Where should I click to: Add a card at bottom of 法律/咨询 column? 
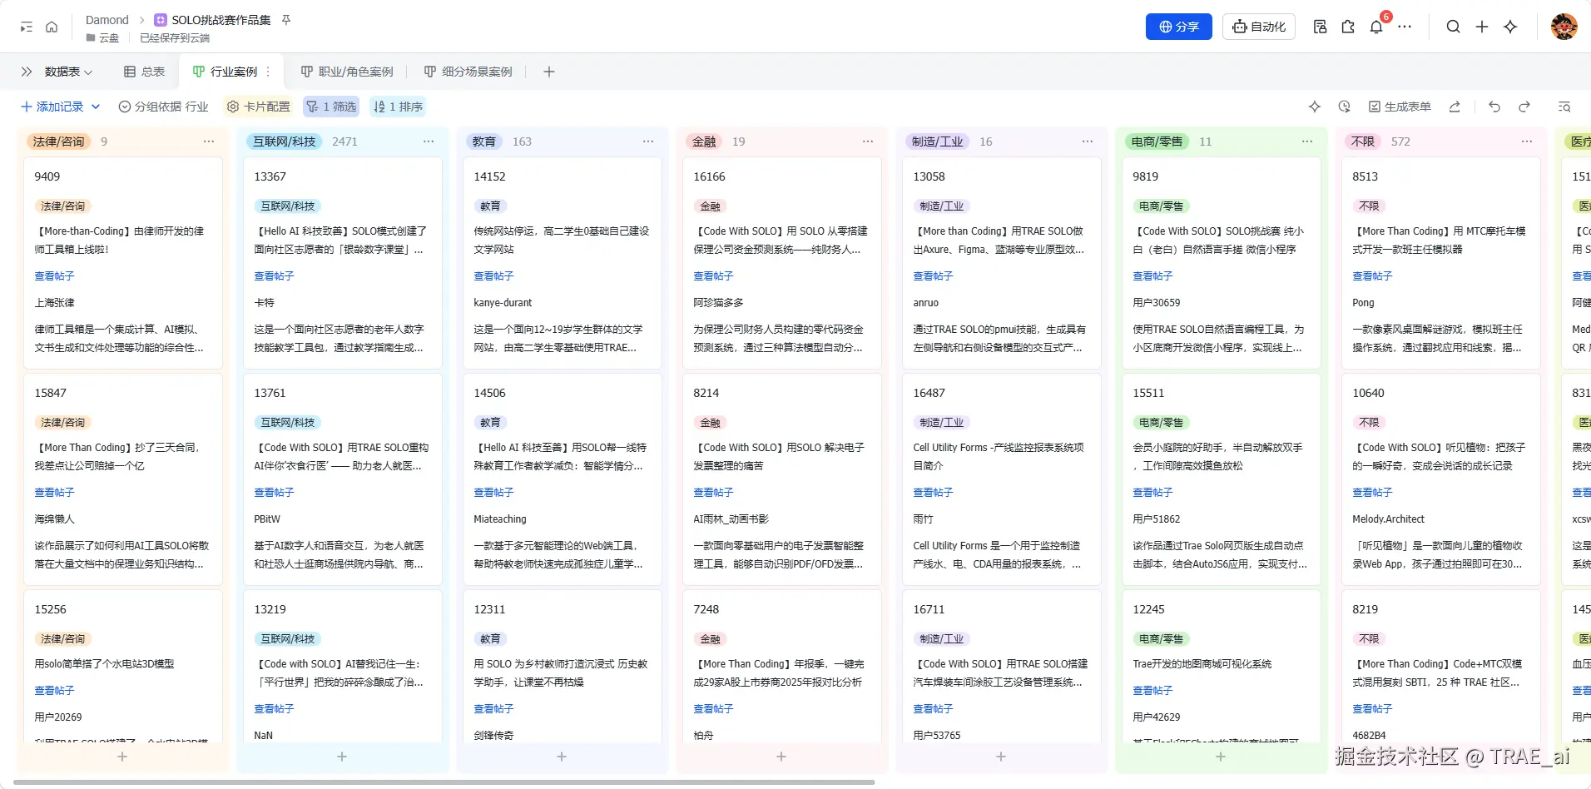coord(122,757)
